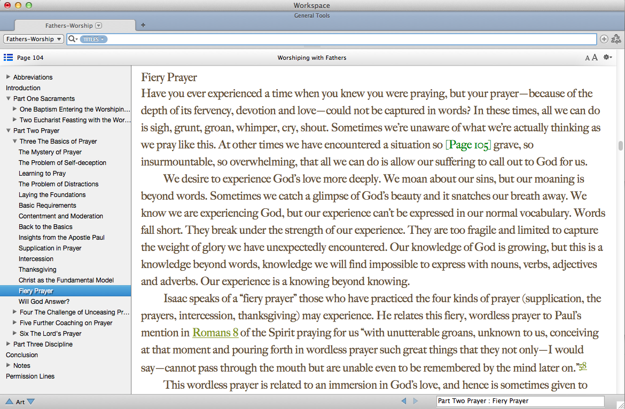Open Permission Lines

point(30,376)
